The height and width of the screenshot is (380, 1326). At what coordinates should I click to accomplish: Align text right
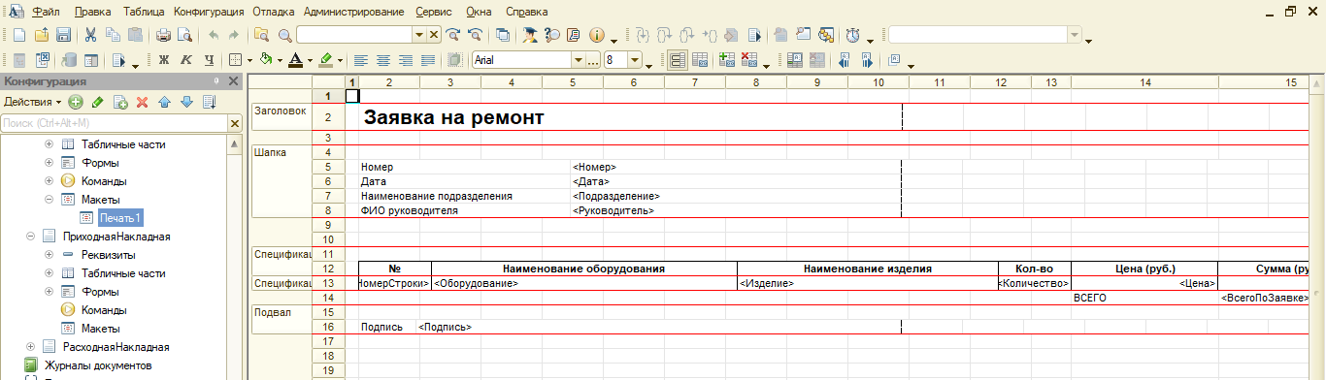click(x=406, y=60)
